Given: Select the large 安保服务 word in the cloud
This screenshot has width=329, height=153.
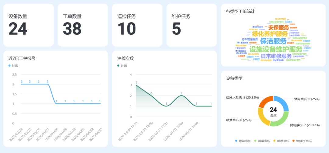Looking at the screenshot, I should [x=279, y=27].
